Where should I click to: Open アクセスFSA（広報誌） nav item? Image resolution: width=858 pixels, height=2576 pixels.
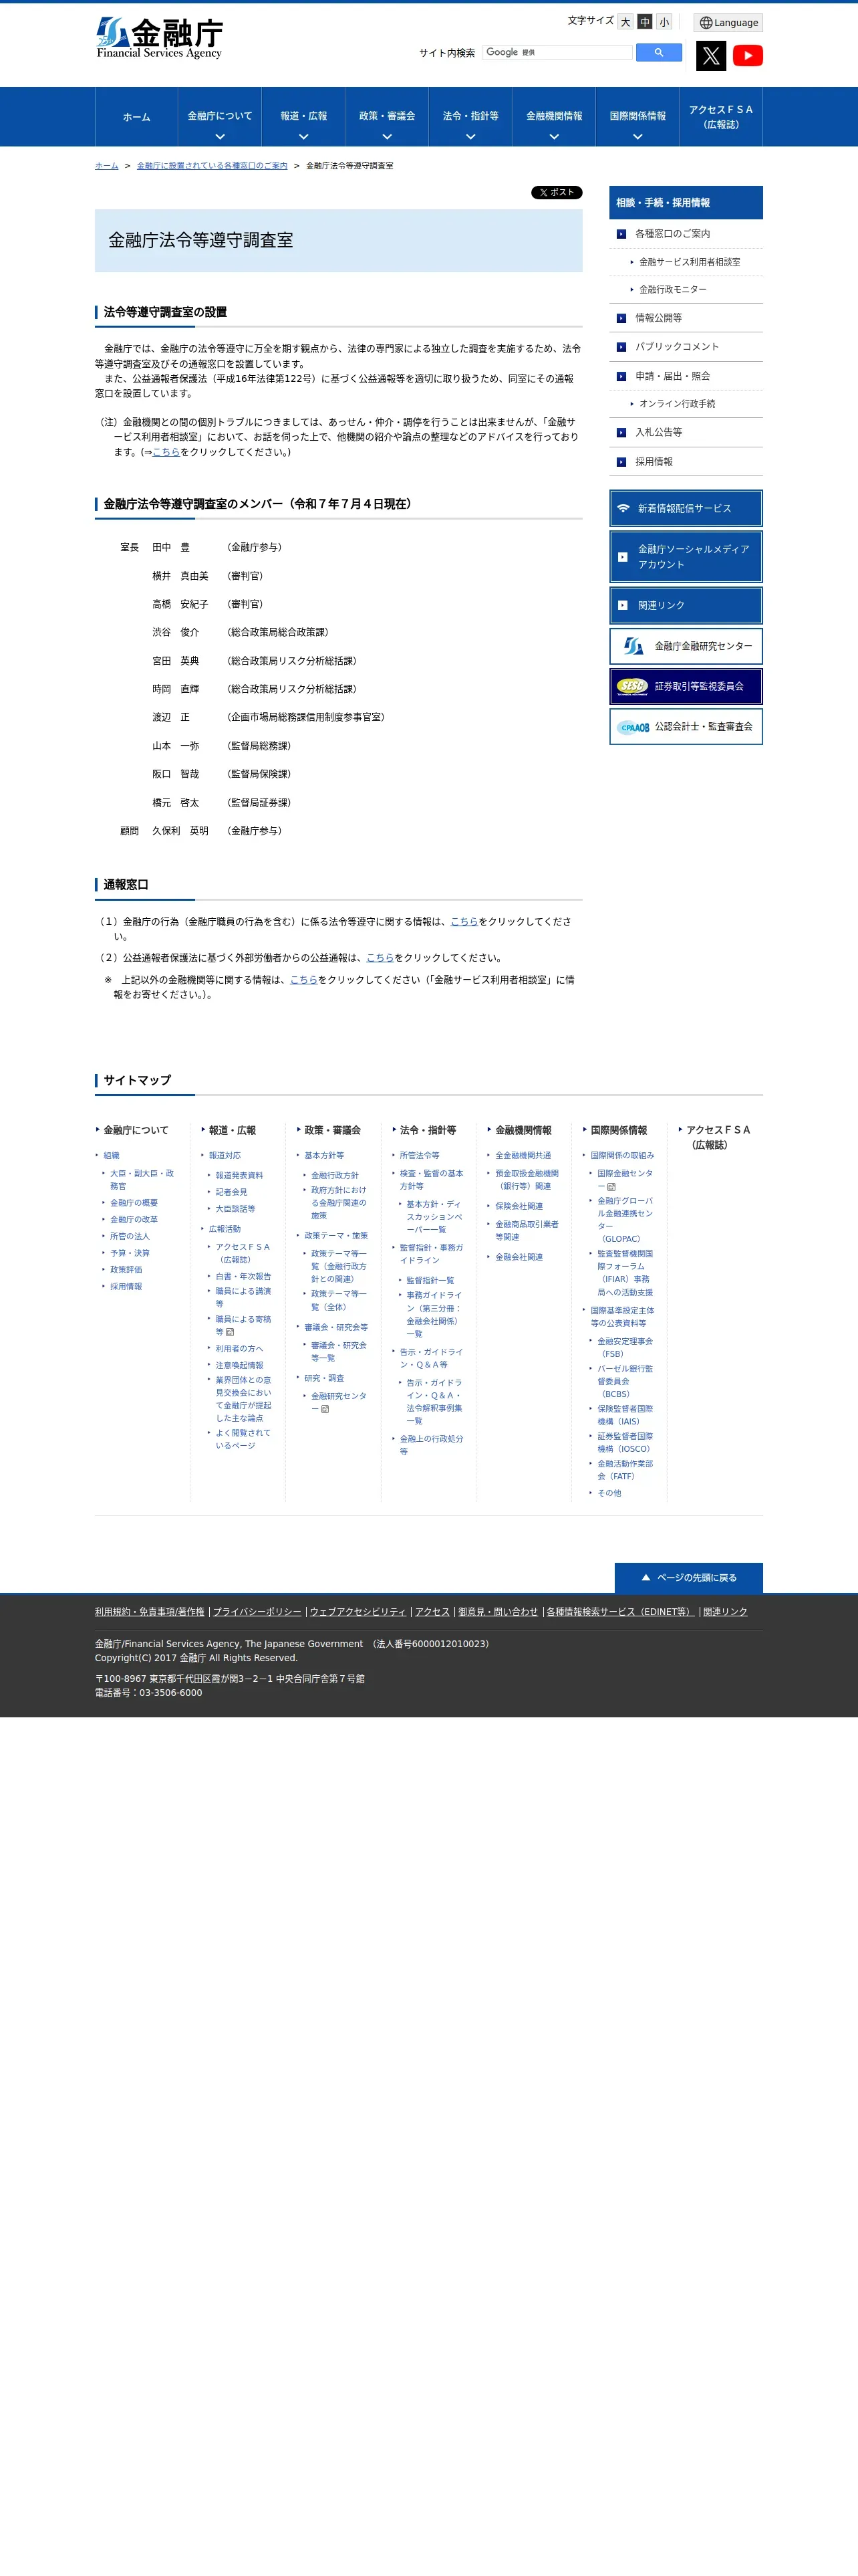[721, 117]
